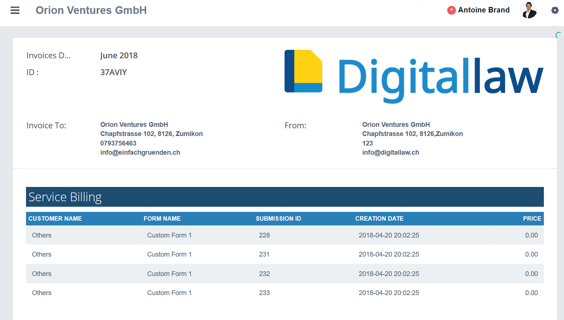Sort by the Creation Date column header
The height and width of the screenshot is (320, 564).
click(379, 218)
